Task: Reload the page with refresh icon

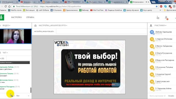Action: (5, 6)
